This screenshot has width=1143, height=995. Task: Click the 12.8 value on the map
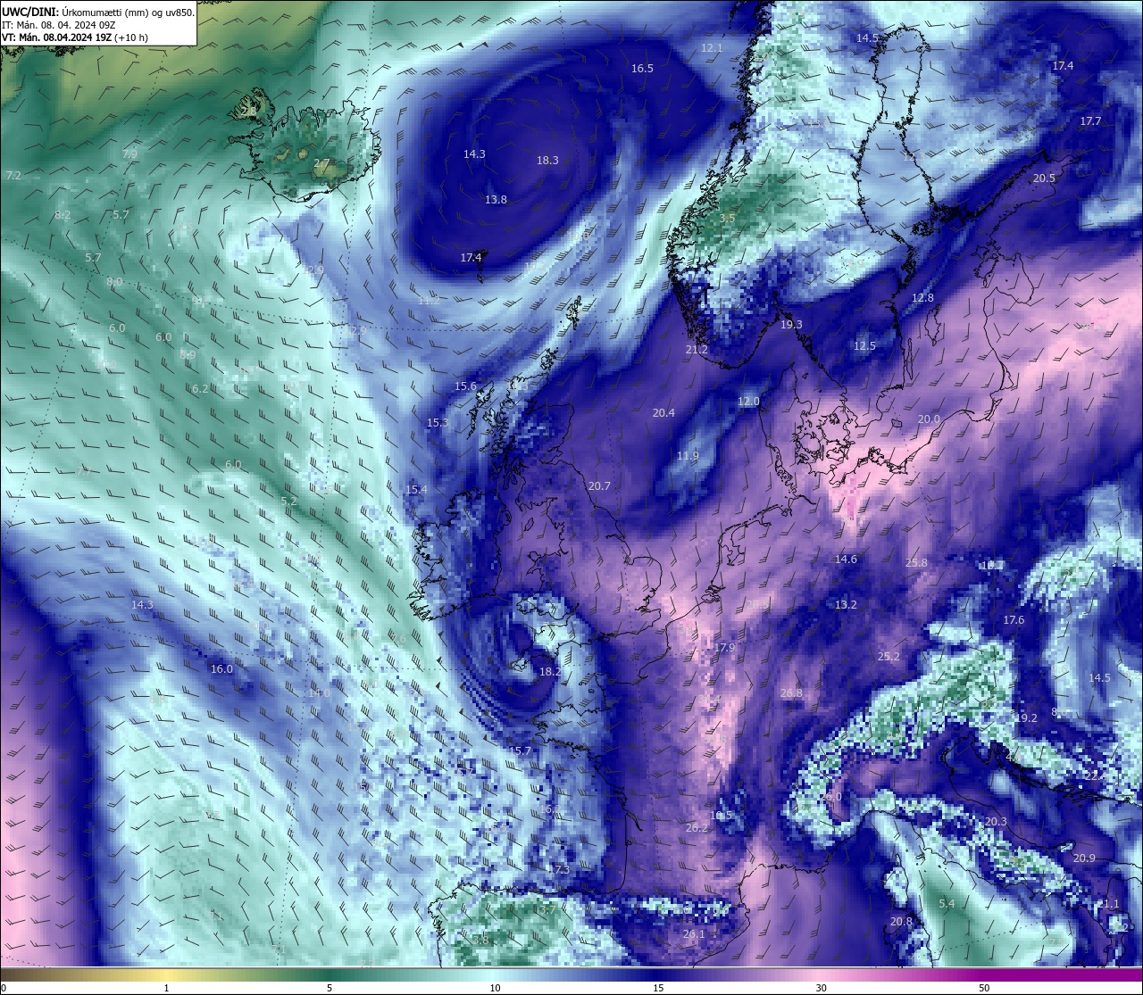click(922, 298)
